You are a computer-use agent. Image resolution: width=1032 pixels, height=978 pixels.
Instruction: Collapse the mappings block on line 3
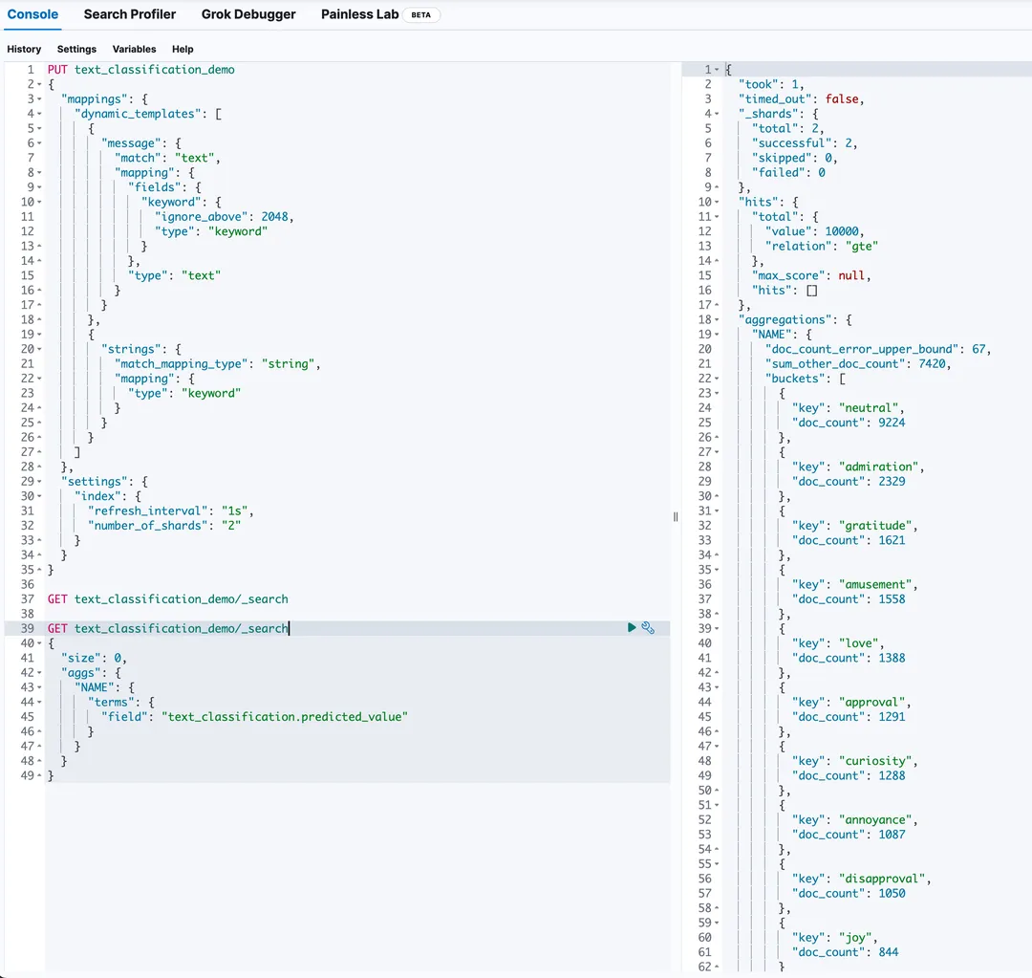coord(38,99)
